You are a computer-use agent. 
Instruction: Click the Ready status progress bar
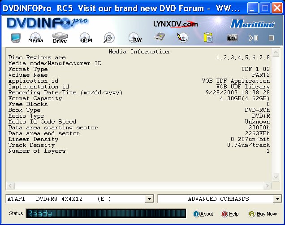106,213
